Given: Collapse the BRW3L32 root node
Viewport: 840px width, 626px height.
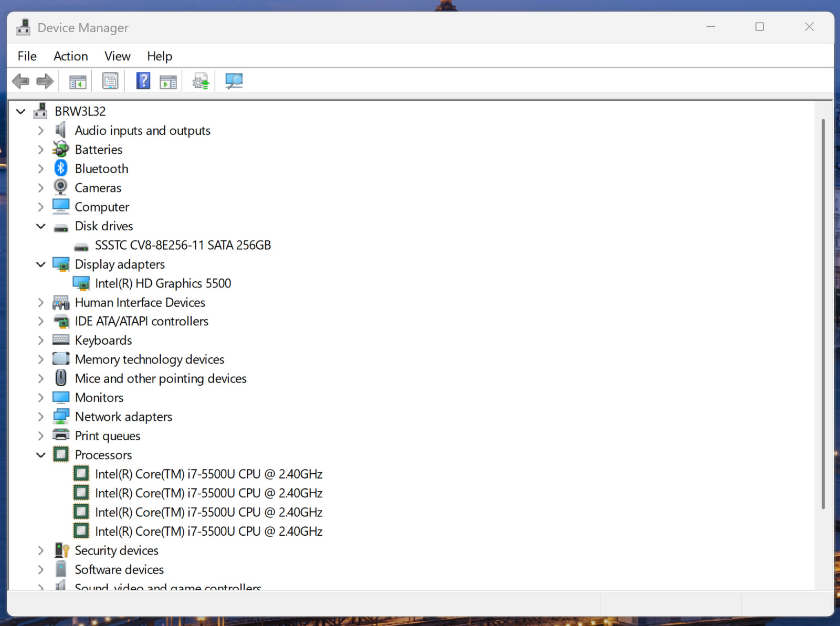Looking at the screenshot, I should point(21,111).
